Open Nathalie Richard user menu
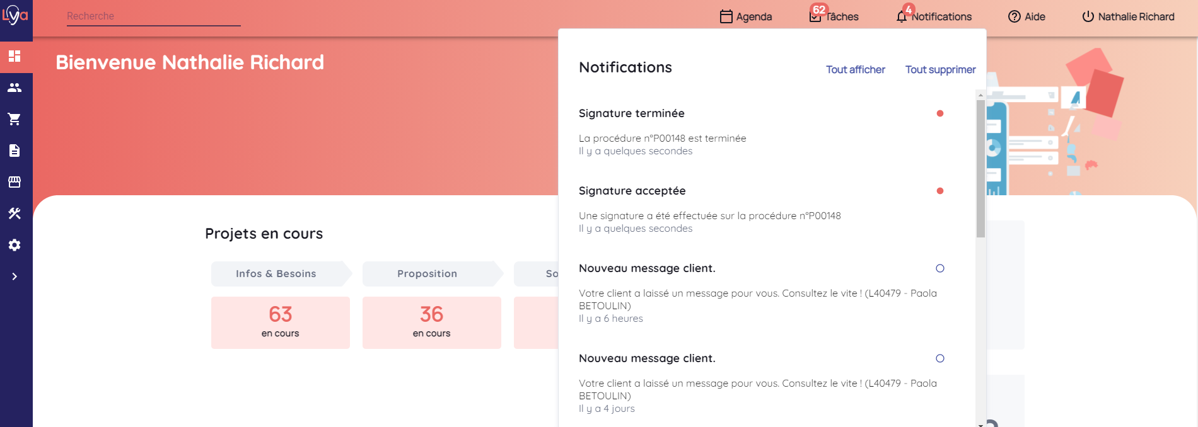This screenshot has height=427, width=1198. tap(1128, 16)
